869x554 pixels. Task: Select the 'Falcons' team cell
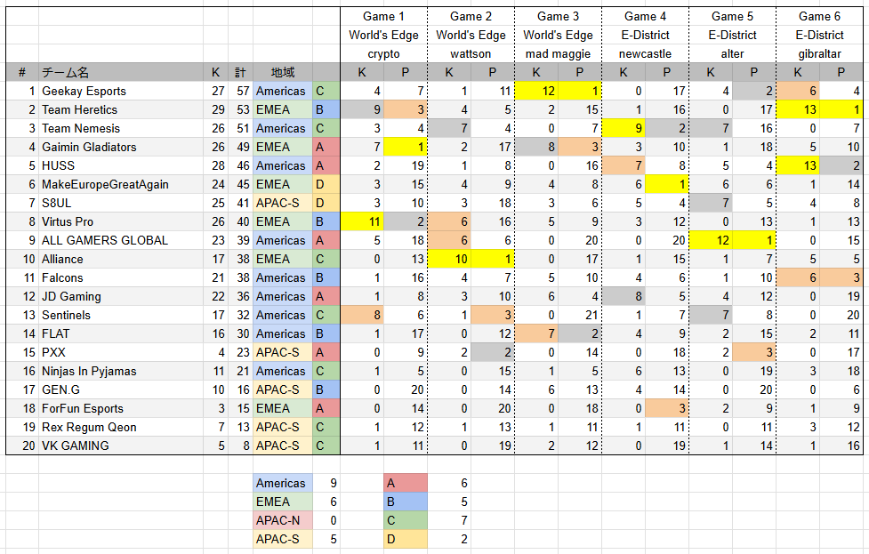[121, 277]
